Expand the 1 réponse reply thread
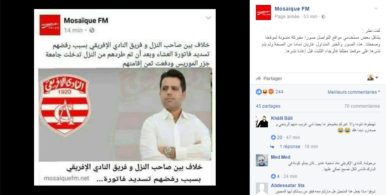The height and width of the screenshot is (195, 386). pyautogui.click(x=290, y=147)
